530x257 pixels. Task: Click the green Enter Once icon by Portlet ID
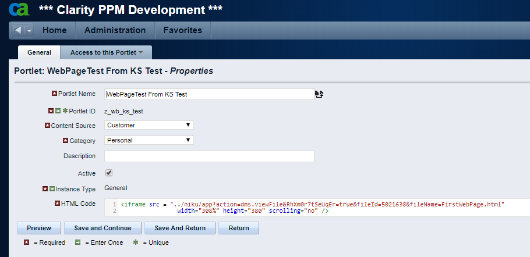pyautogui.click(x=58, y=110)
